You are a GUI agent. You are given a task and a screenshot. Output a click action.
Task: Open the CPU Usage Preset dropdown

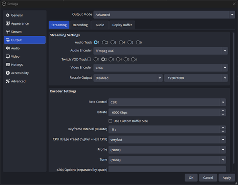point(167,140)
